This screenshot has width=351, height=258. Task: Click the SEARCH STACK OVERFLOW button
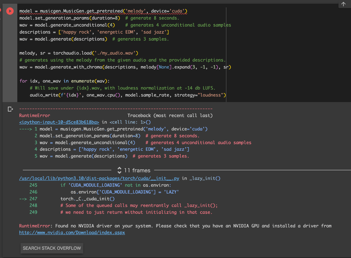tap(52, 248)
